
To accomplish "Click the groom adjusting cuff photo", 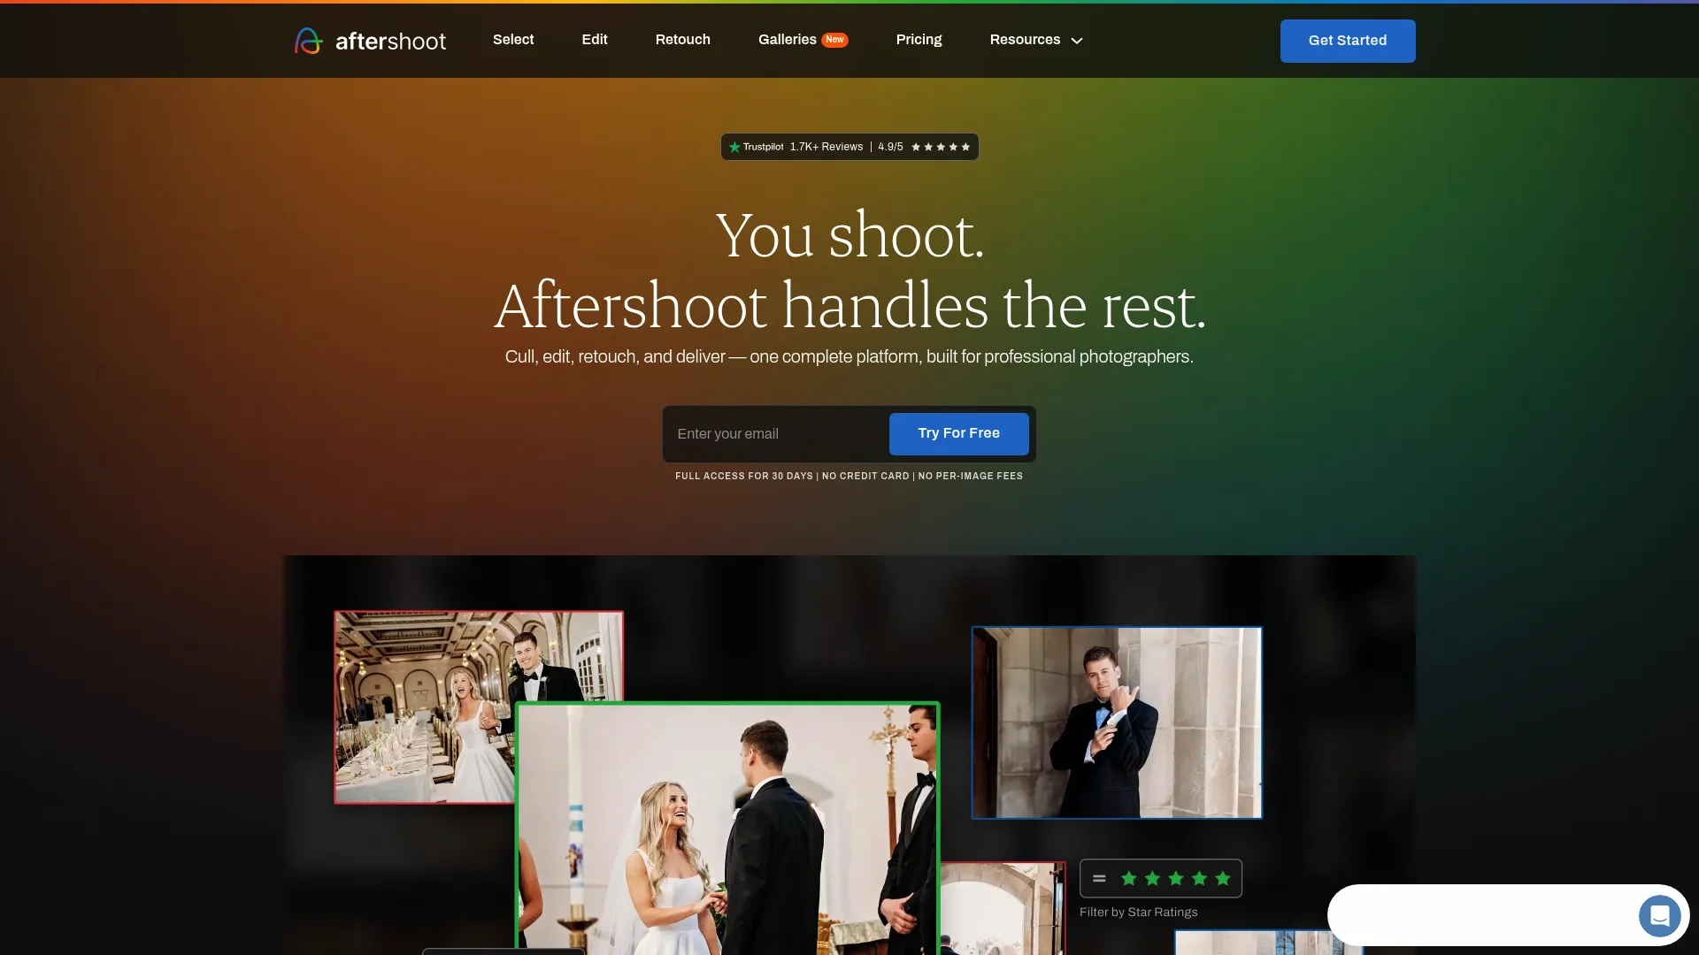I will (x=1117, y=722).
